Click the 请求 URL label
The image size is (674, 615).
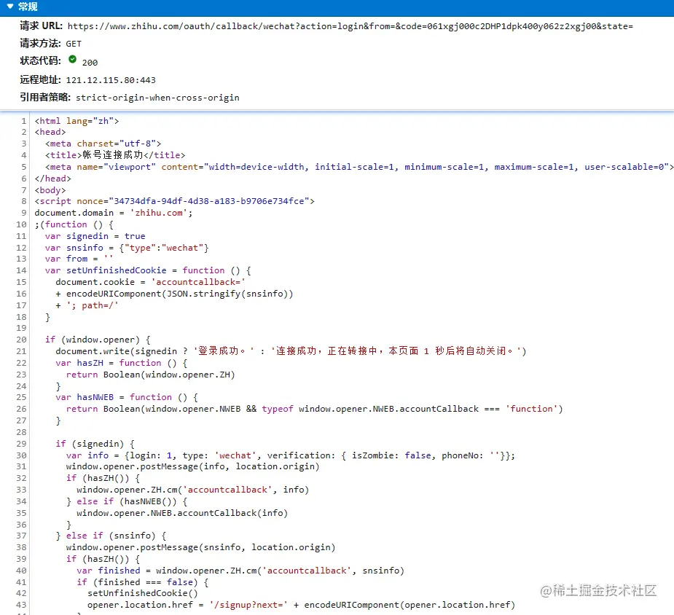tap(41, 26)
